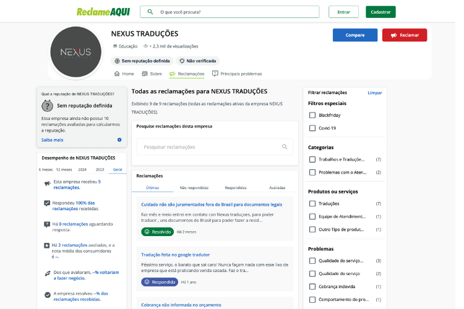The image size is (464, 309).
Task: Open the Principais problemas page tab
Action: click(237, 74)
